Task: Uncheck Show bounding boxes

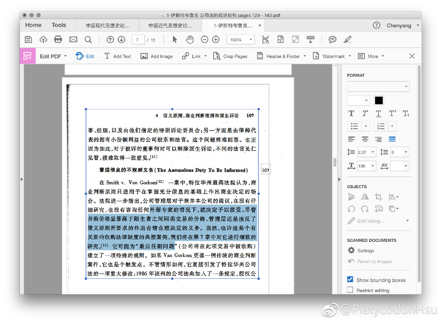Action: [350, 279]
